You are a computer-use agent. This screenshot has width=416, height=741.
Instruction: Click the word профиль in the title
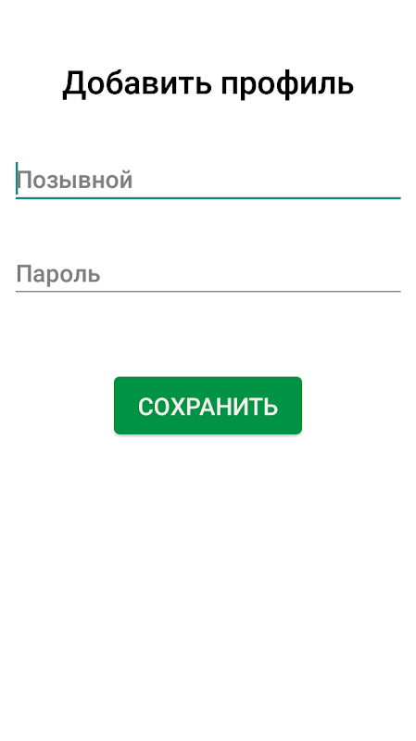pyautogui.click(x=287, y=83)
